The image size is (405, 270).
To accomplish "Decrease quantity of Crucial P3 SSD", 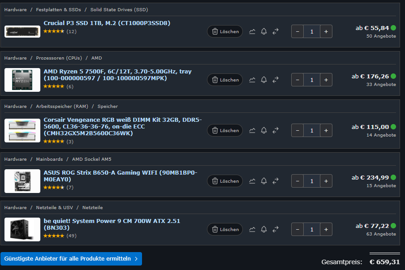I will (x=297, y=31).
